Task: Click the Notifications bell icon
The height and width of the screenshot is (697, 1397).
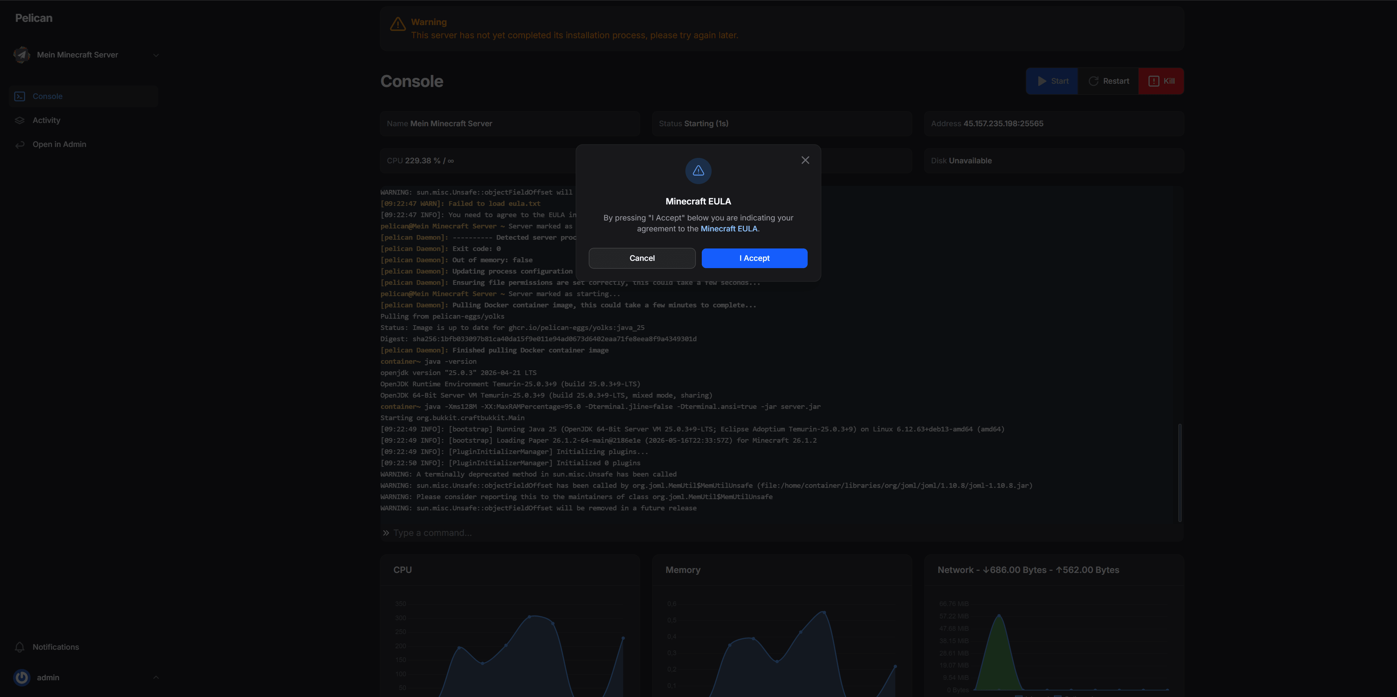Action: [x=20, y=647]
